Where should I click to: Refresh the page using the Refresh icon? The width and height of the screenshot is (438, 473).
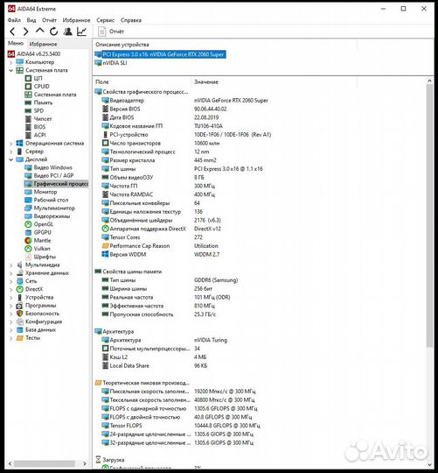tap(53, 31)
